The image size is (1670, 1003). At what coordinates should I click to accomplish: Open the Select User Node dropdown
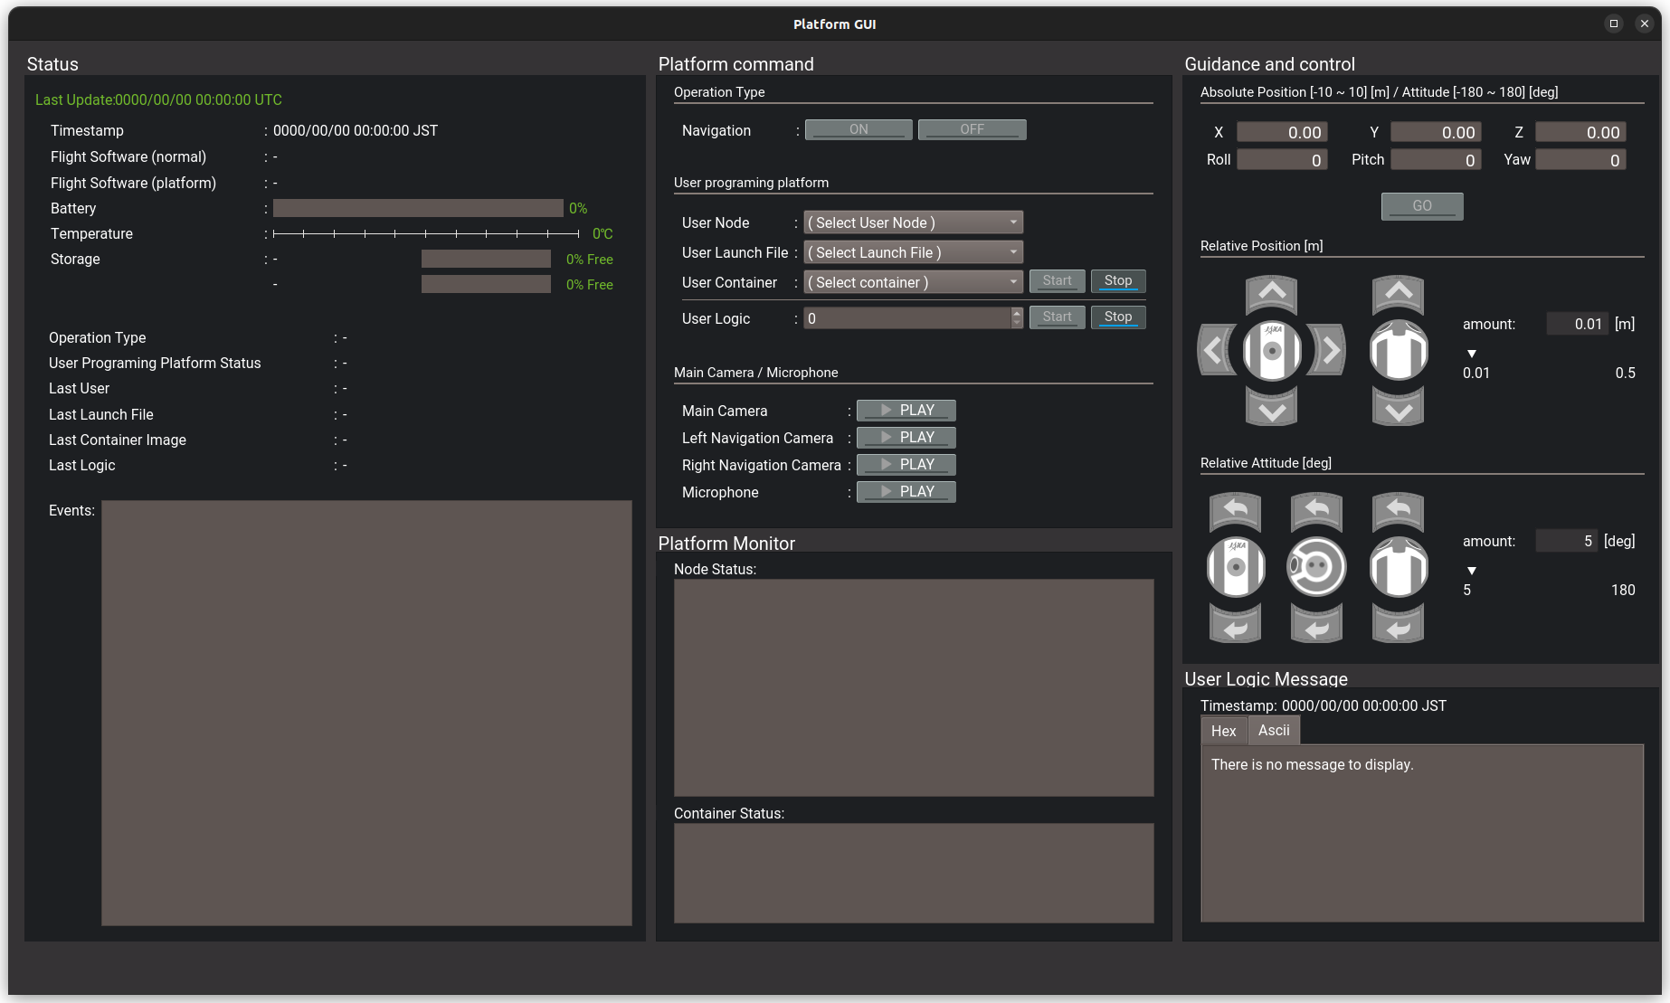(912, 222)
